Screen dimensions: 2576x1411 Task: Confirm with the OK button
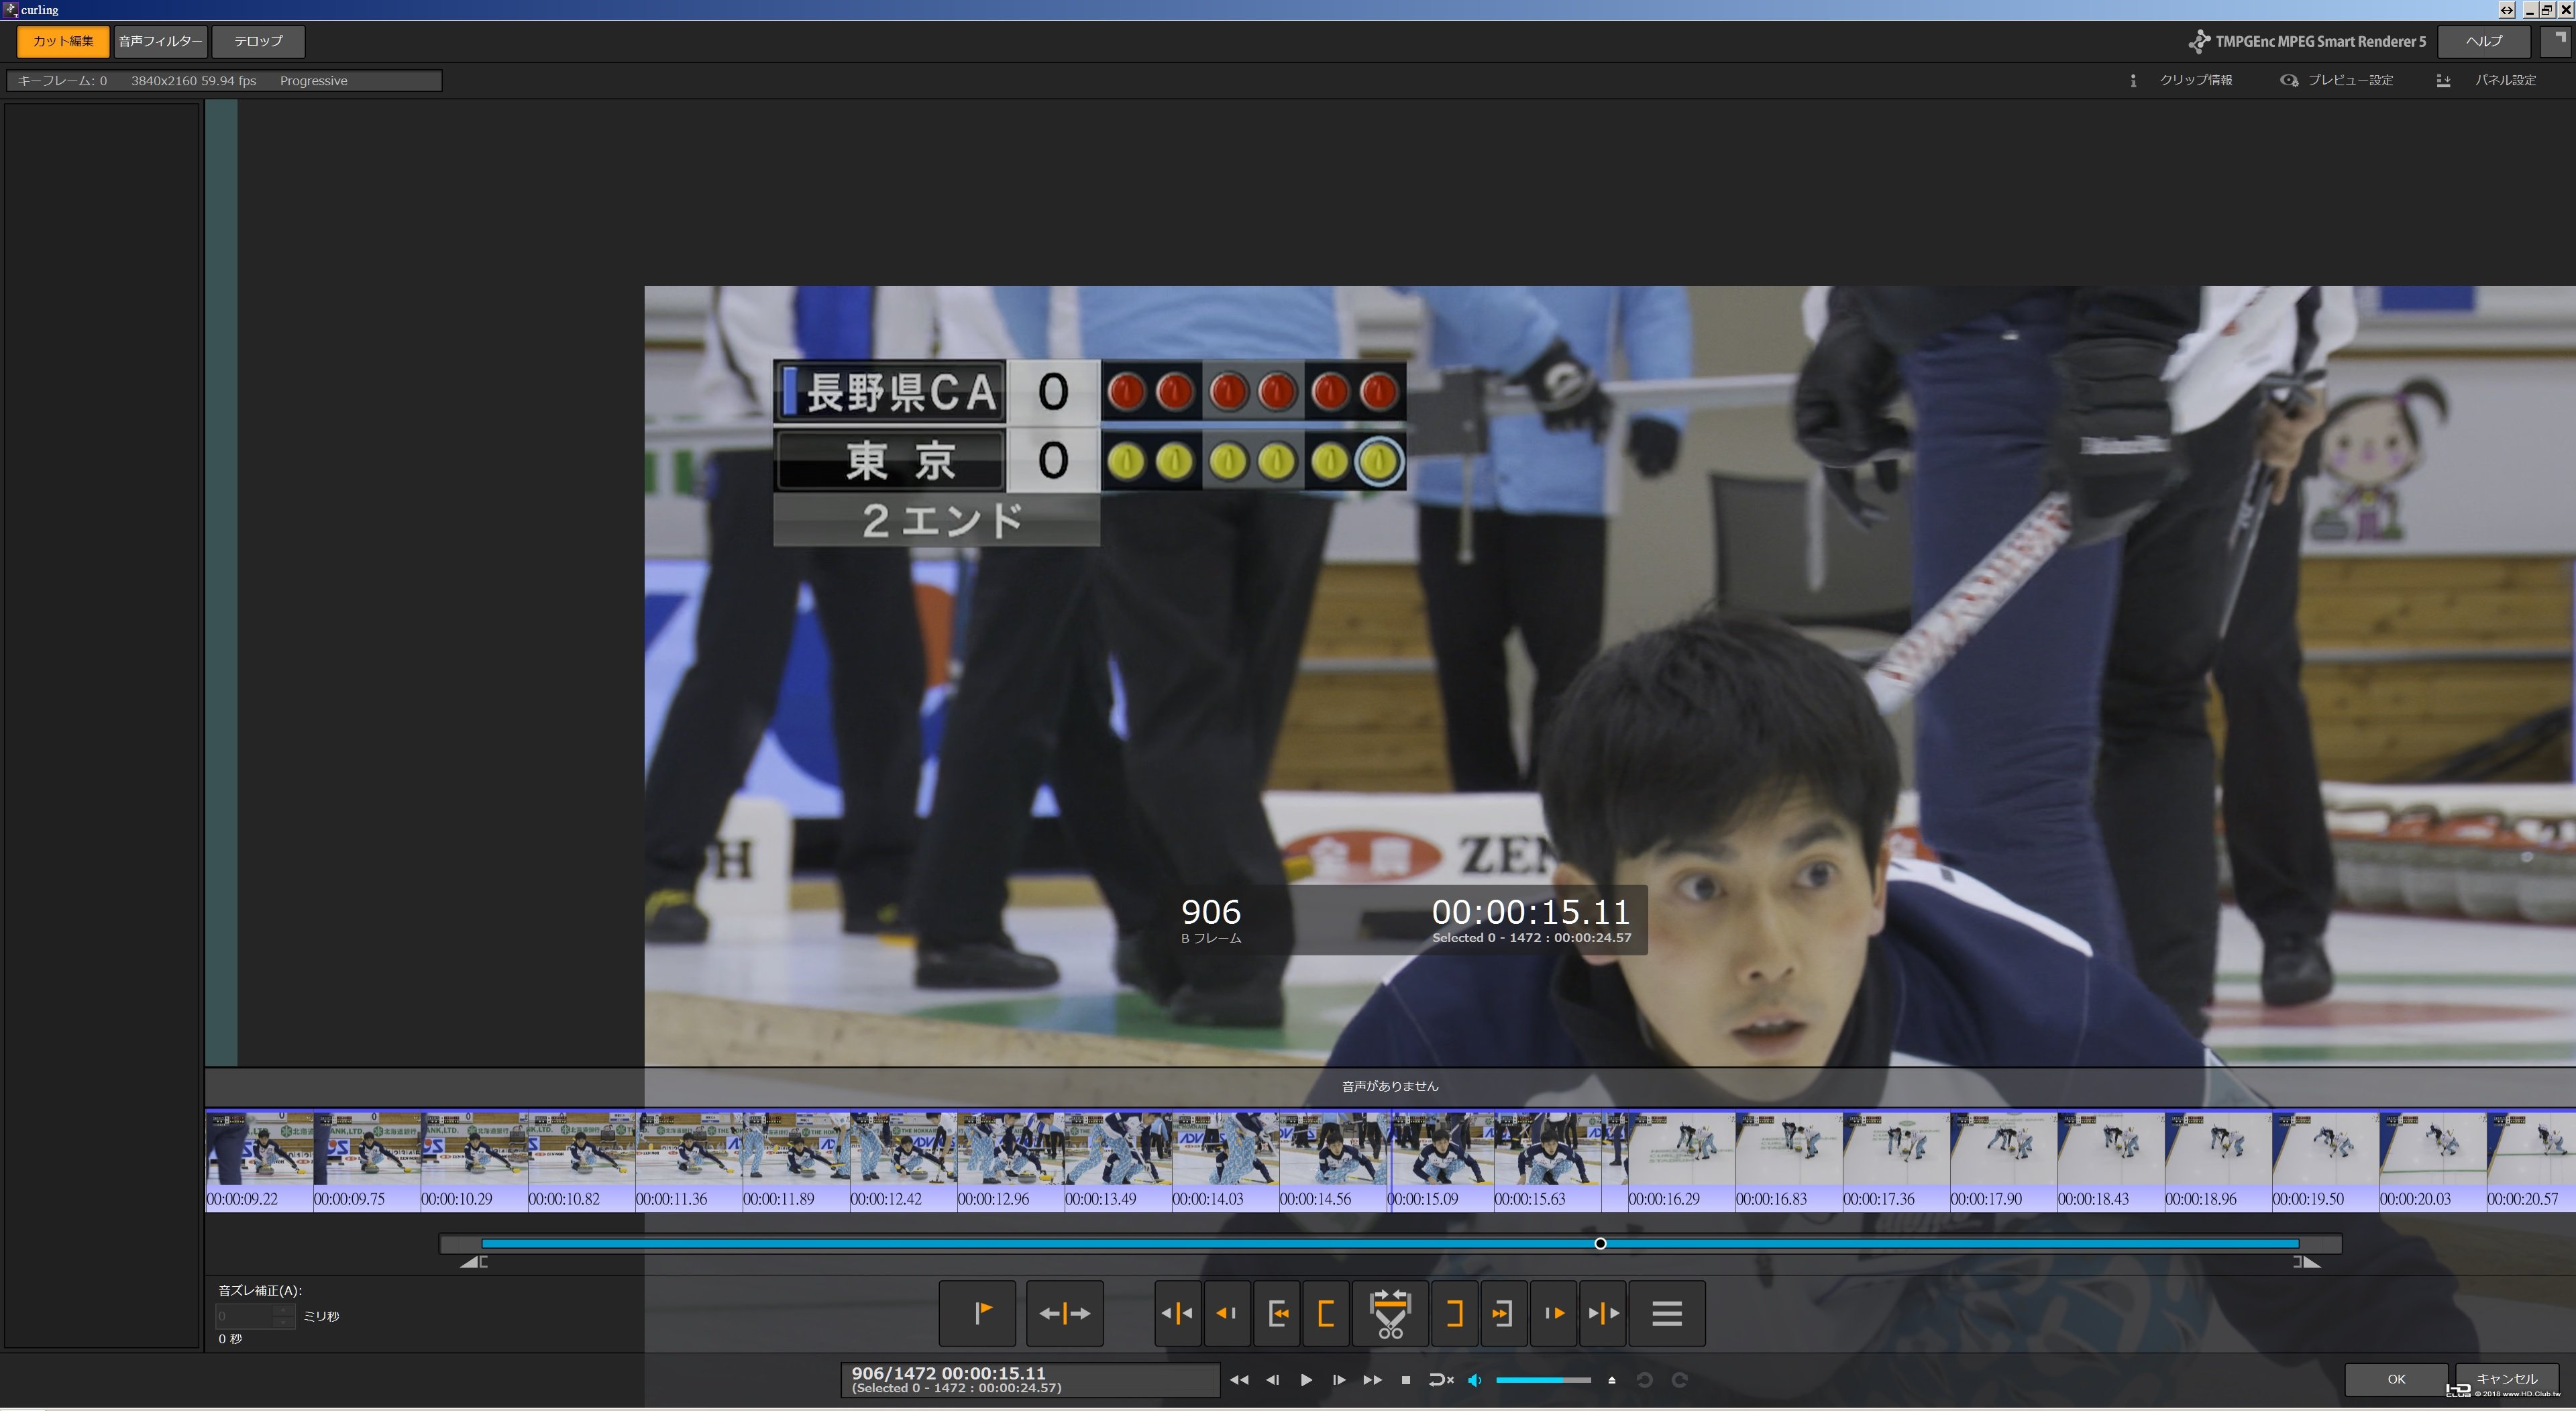point(2396,1379)
